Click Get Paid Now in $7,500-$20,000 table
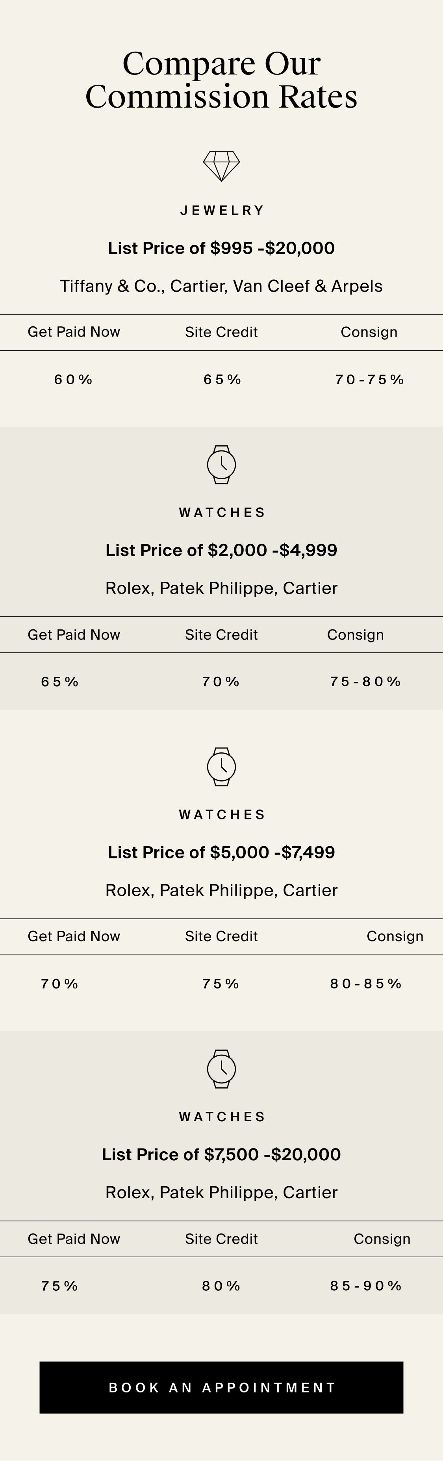 (74, 1239)
